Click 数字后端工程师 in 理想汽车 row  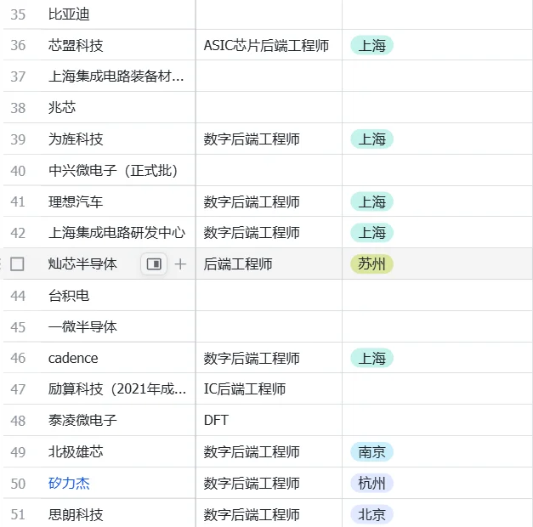click(252, 201)
